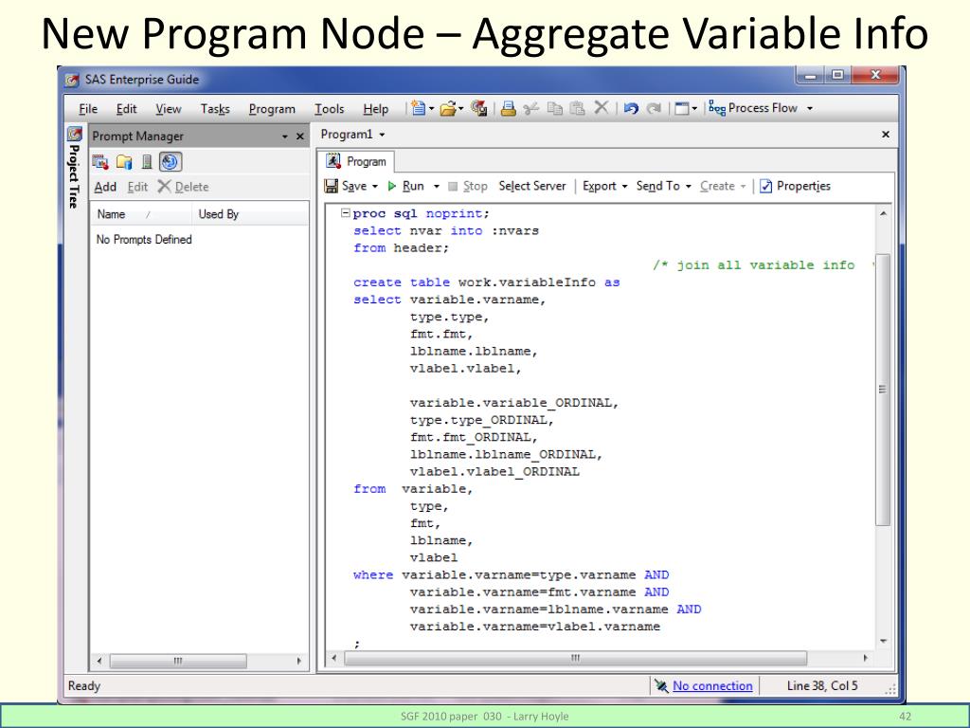
Task: Click the code editor horizontal scrollbar thumb
Action: (575, 658)
